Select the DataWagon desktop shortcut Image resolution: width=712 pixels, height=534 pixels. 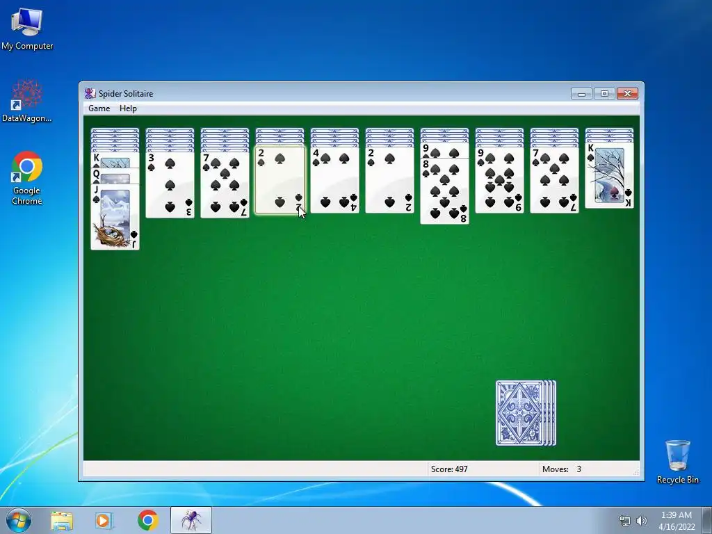coord(27,101)
